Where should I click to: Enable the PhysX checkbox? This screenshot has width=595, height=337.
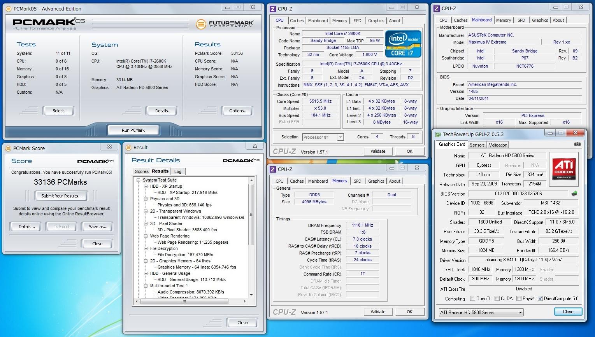pyautogui.click(x=519, y=299)
